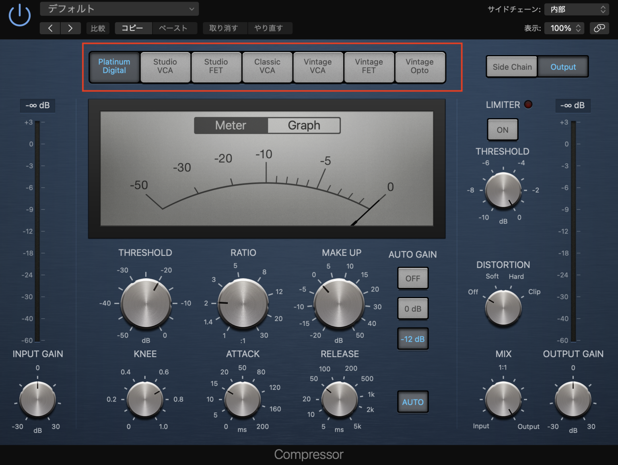The width and height of the screenshot is (618, 465).
Task: Enable Auto Gain at -12 dB
Action: click(412, 339)
